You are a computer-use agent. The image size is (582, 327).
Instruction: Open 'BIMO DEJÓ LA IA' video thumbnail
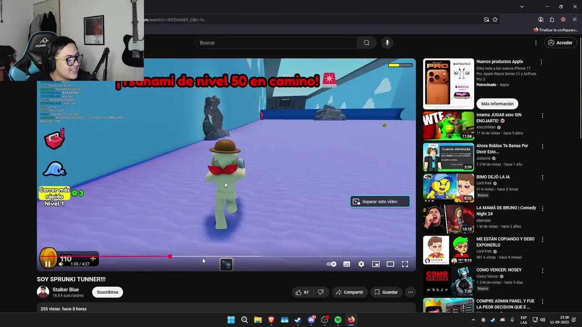(x=448, y=188)
